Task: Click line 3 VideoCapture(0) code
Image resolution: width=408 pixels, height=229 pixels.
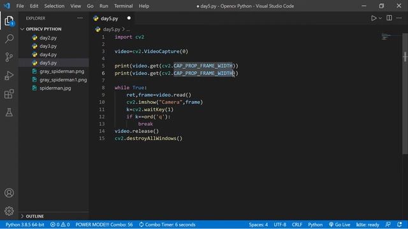Action: click(x=151, y=52)
